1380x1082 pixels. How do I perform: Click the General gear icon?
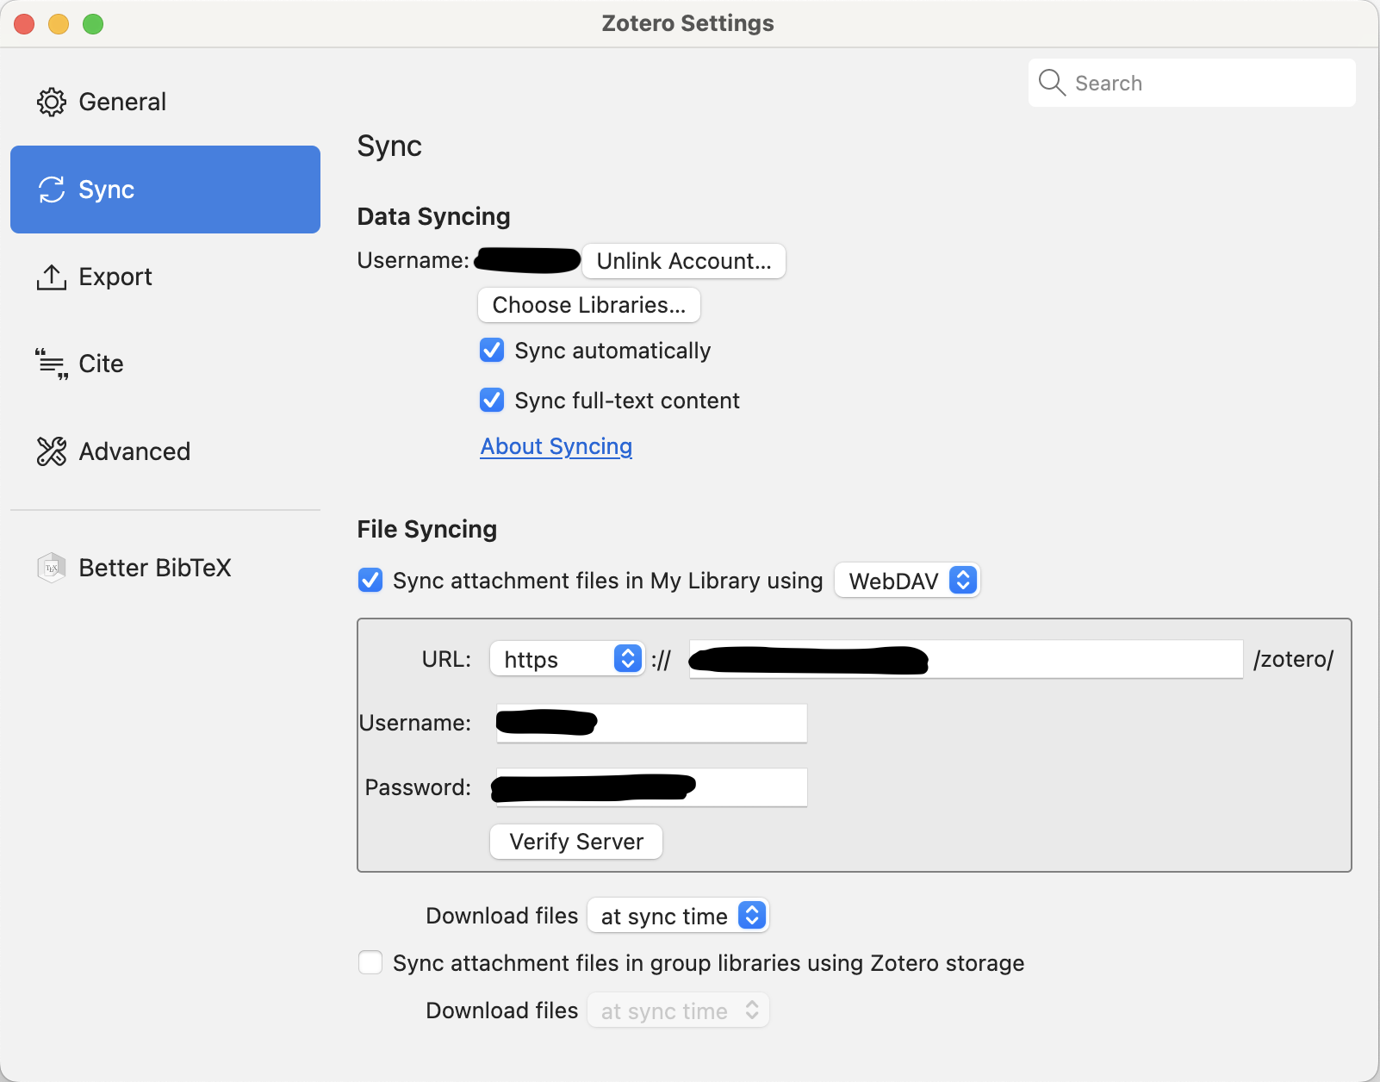click(51, 102)
